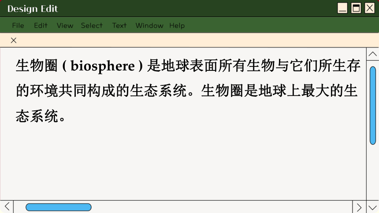This screenshot has height=213, width=379.
Task: Click the word "biosphere" in the text
Action: tap(103, 66)
